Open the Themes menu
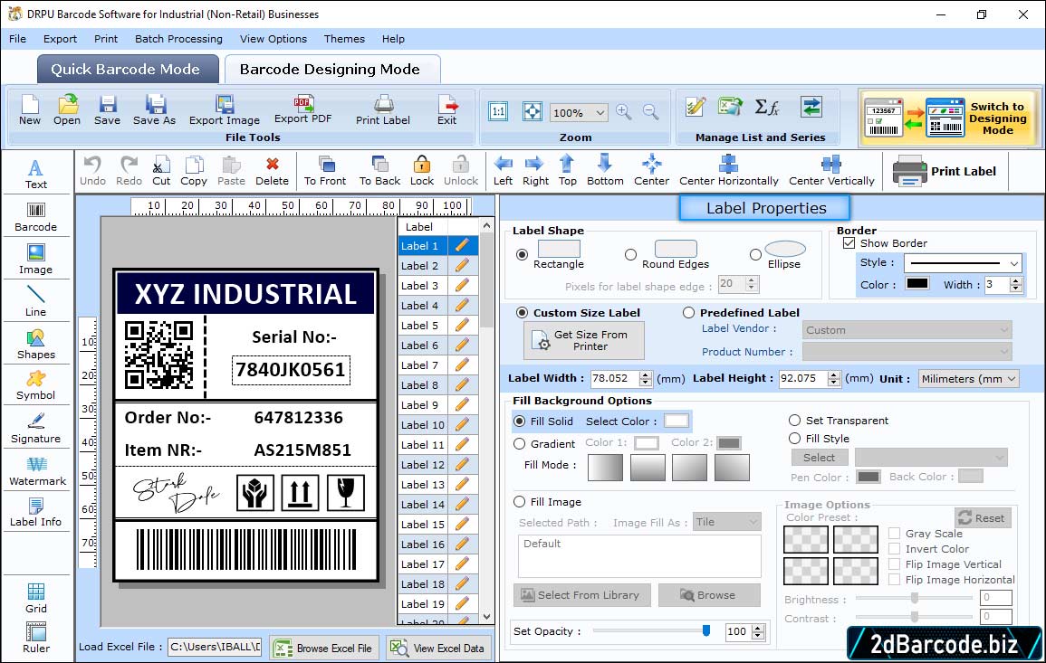The image size is (1046, 663). pyautogui.click(x=344, y=39)
